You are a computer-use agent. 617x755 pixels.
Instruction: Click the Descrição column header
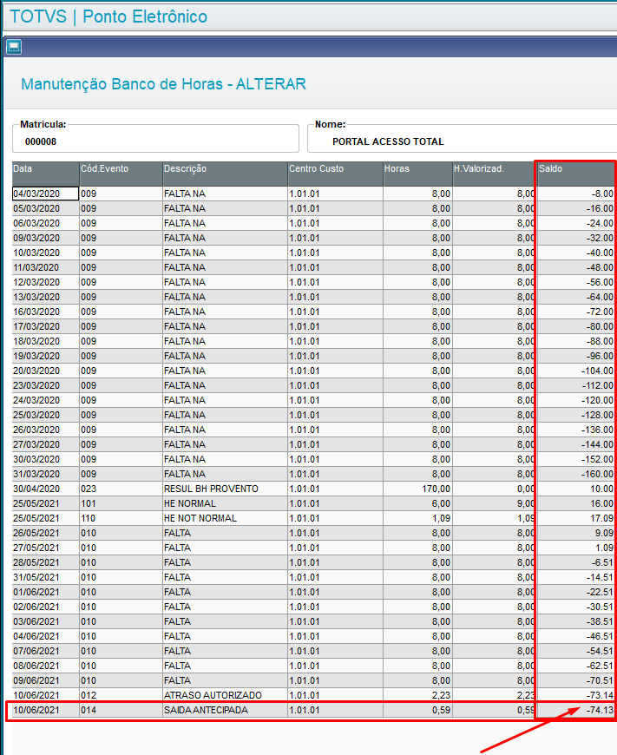[226, 174]
